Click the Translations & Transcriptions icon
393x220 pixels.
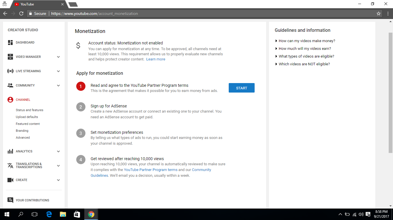(x=10, y=166)
